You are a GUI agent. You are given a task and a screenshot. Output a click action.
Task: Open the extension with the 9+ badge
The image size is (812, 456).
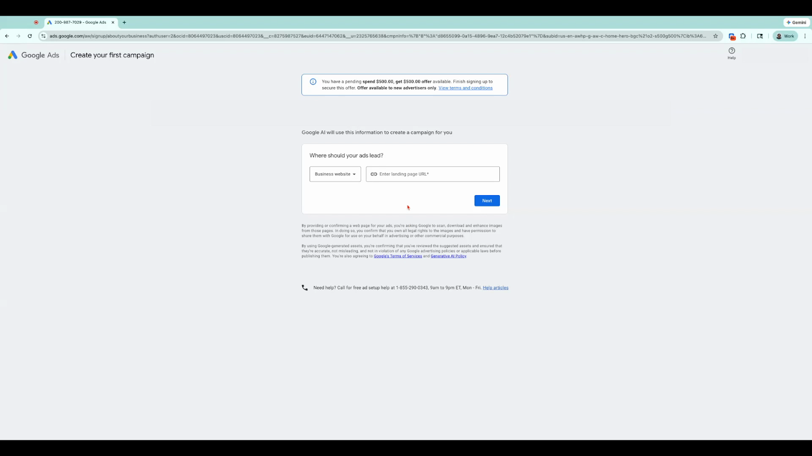(732, 36)
